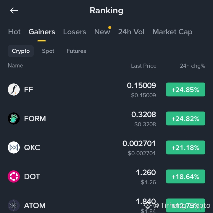The height and width of the screenshot is (213, 213).
Task: Sort by Last Price column header
Action: click(x=144, y=66)
